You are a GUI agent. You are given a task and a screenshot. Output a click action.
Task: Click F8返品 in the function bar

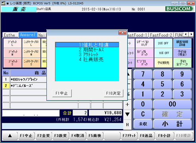point(146,136)
